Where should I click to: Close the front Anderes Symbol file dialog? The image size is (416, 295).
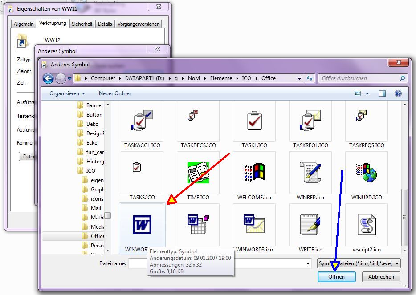pos(399,62)
